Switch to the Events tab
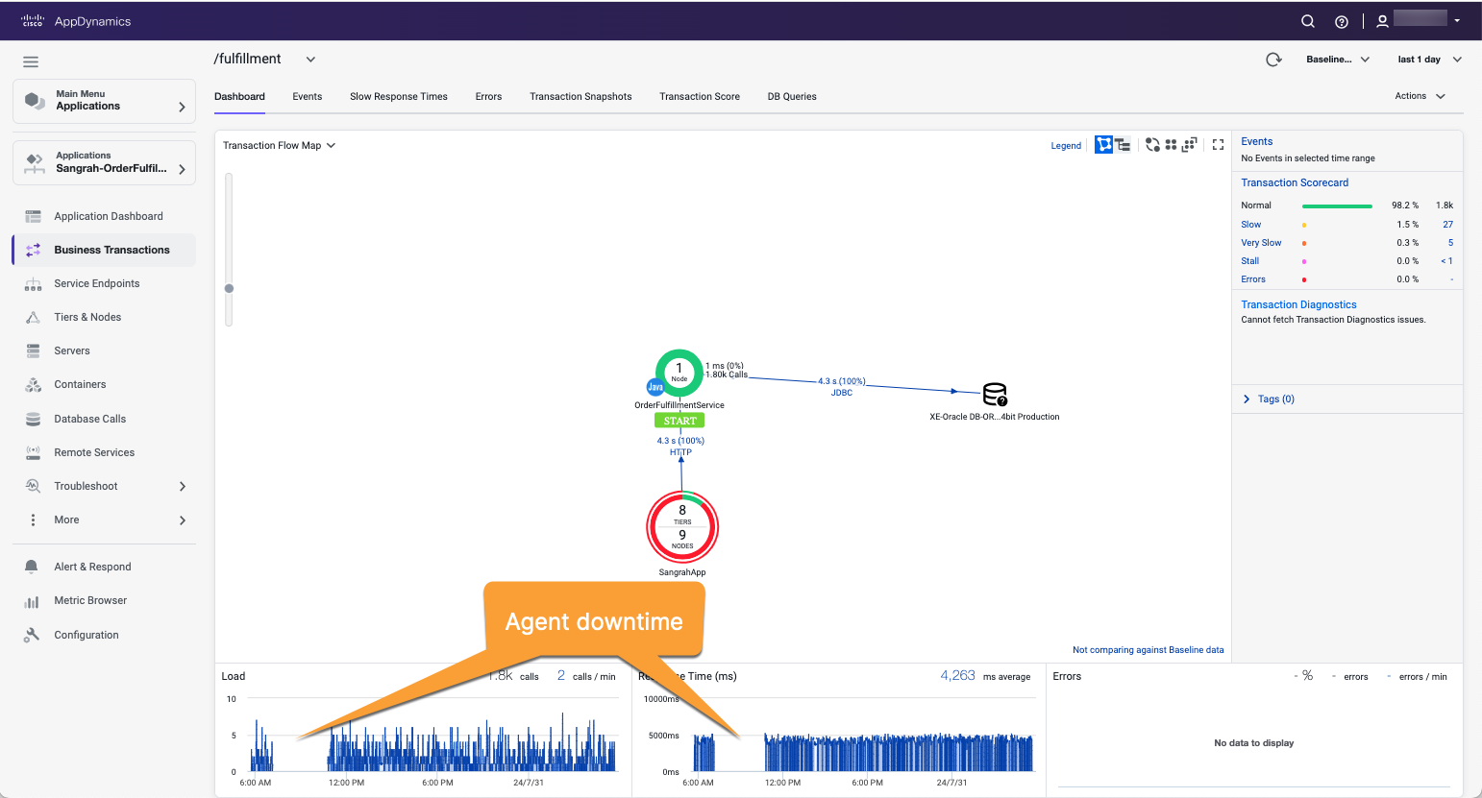Image resolution: width=1482 pixels, height=798 pixels. point(308,96)
